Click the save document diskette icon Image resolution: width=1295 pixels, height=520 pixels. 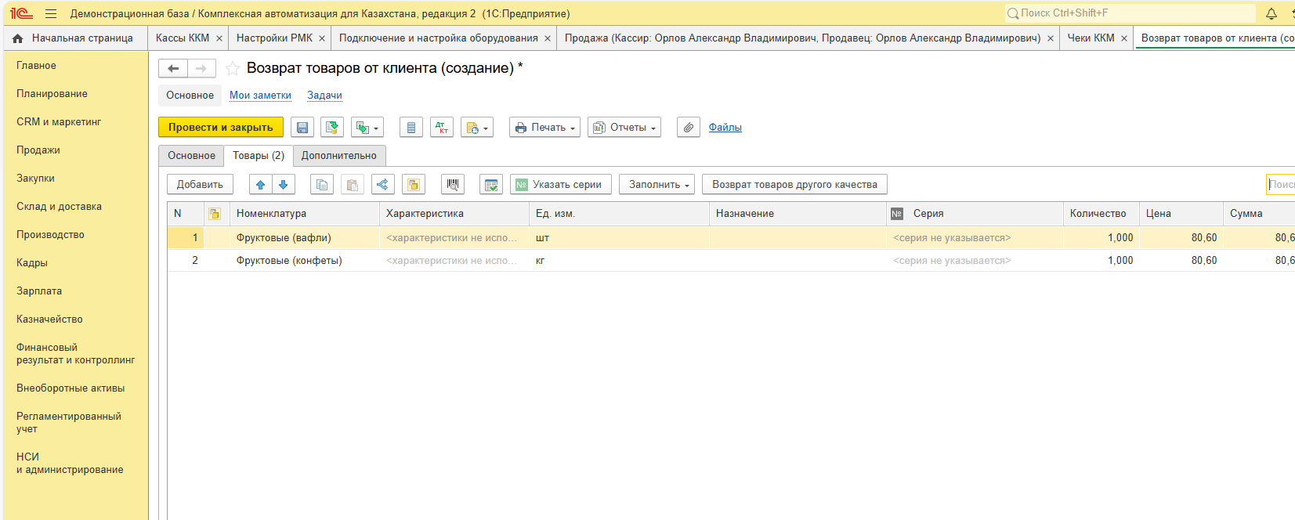(x=302, y=128)
